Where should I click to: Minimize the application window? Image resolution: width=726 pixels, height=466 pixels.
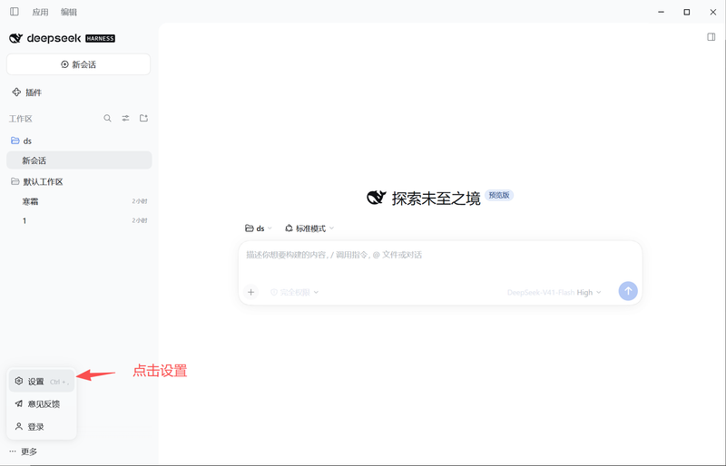(x=662, y=12)
